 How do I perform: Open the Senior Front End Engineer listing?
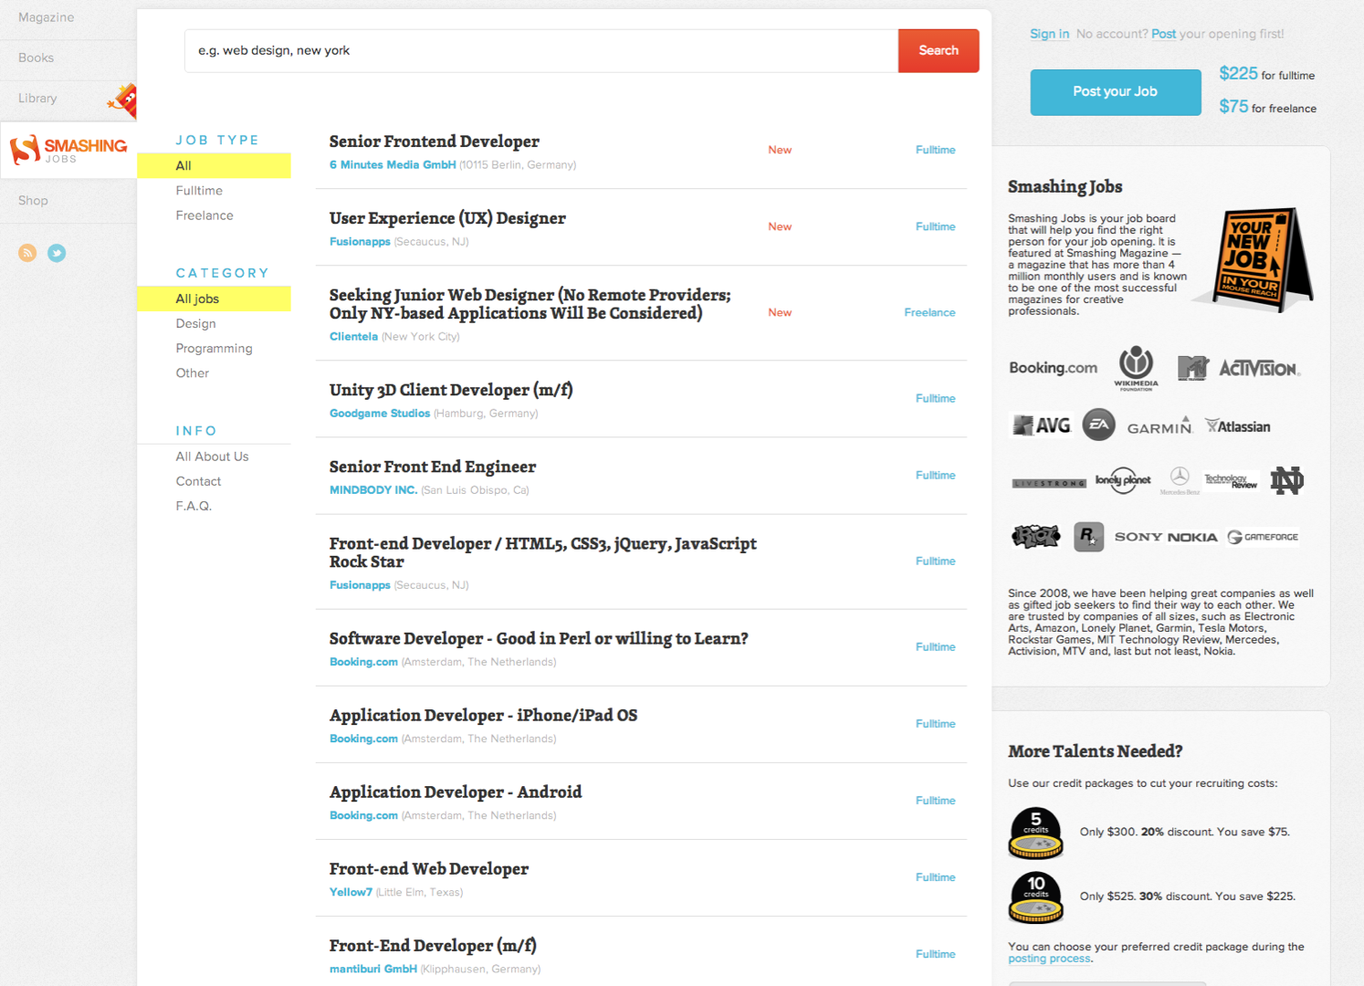pos(432,467)
